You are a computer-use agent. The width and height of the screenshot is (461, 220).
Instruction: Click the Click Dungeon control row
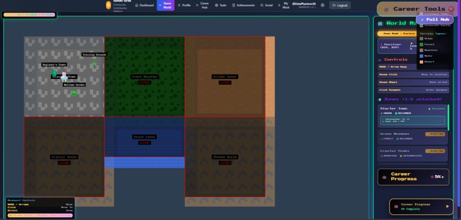414,90
